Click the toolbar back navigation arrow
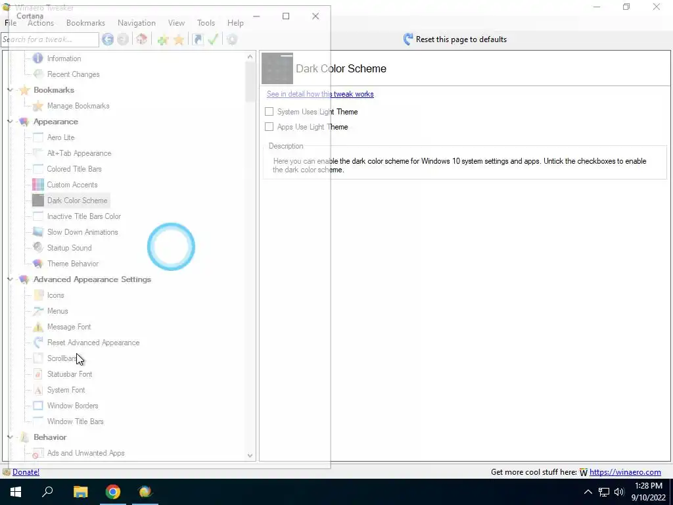 pos(108,39)
